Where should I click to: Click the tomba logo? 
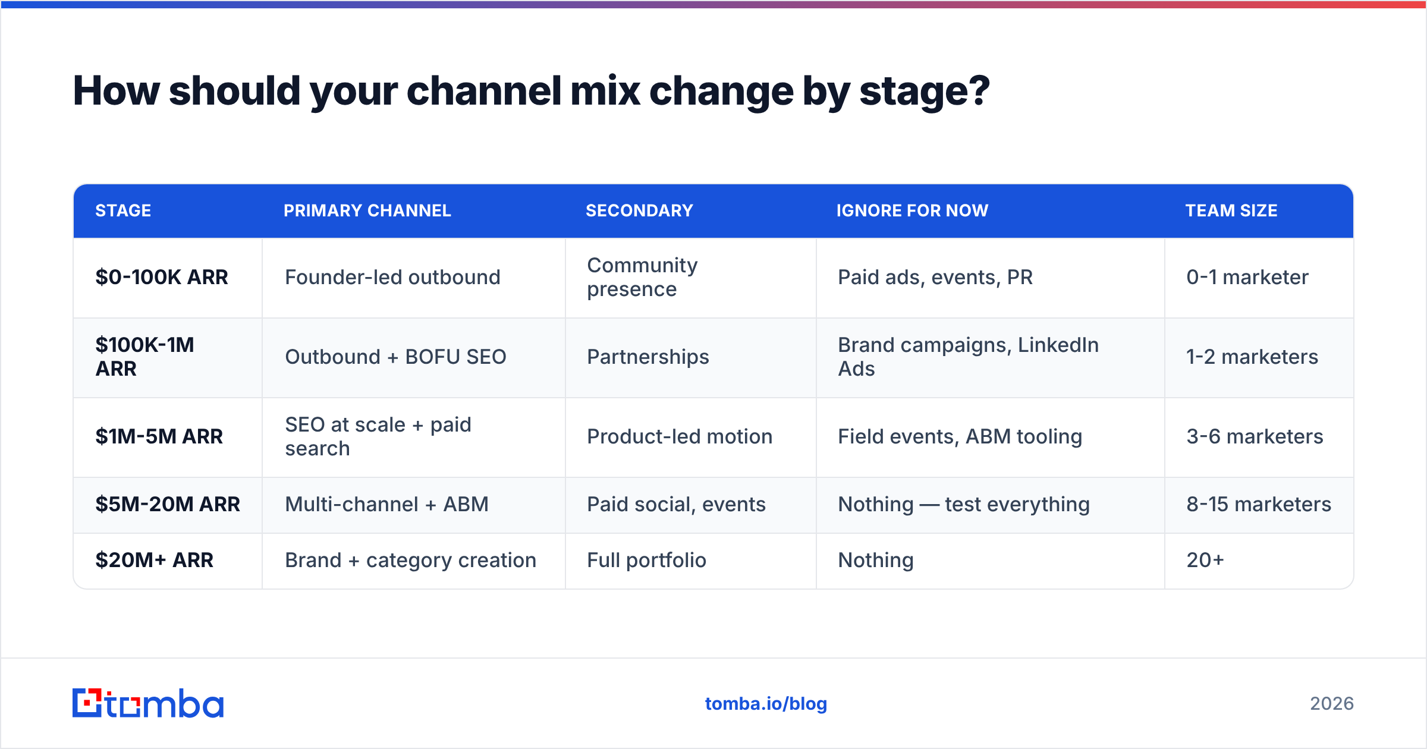tap(148, 703)
